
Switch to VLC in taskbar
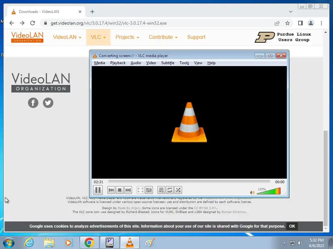[130, 243]
